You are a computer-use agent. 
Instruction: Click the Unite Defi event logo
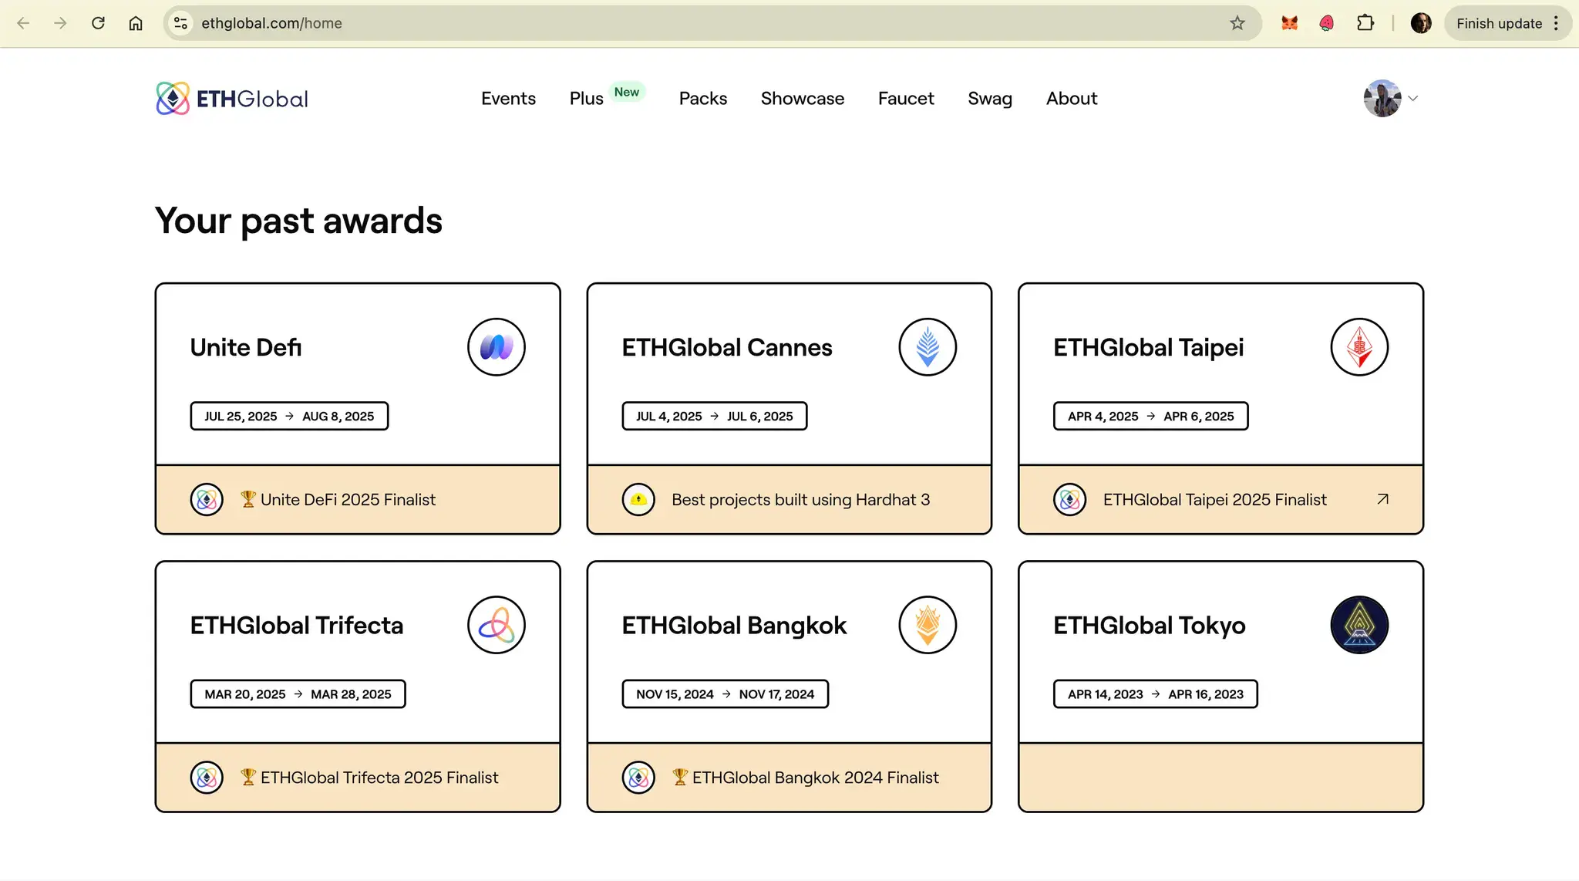click(x=497, y=347)
